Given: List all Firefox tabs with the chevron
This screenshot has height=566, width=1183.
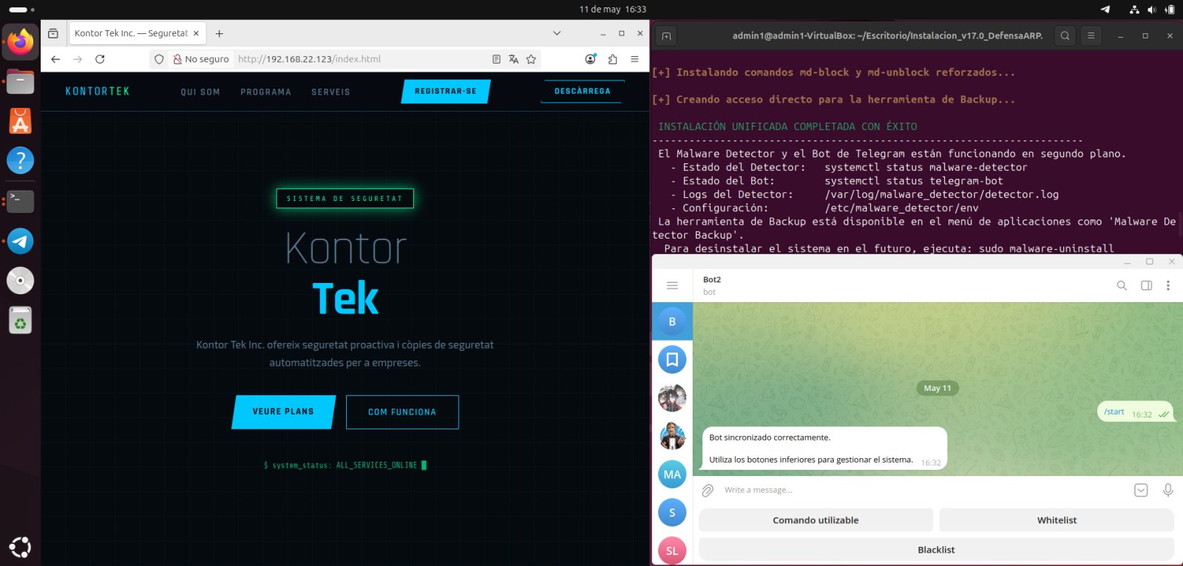Looking at the screenshot, I should tap(557, 33).
